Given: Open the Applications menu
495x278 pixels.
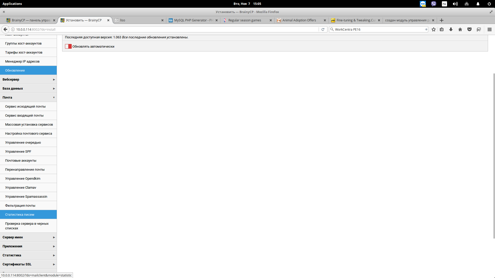Looking at the screenshot, I should 12,4.
